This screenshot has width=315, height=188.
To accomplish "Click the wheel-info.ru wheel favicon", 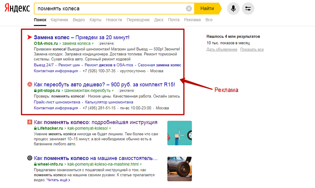I will pos(30,158).
